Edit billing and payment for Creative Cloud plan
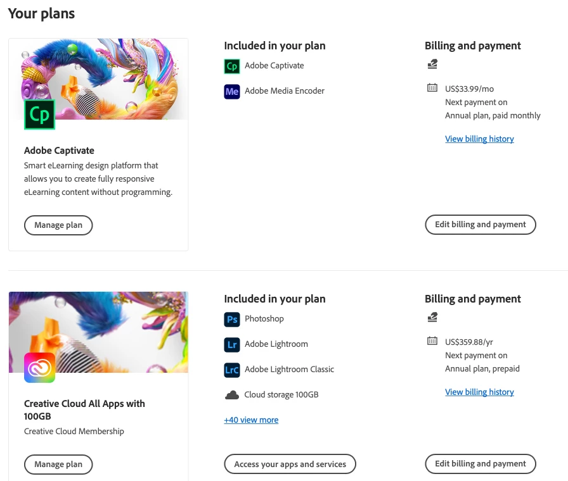Viewport: 568px width, 481px height. [x=481, y=464]
